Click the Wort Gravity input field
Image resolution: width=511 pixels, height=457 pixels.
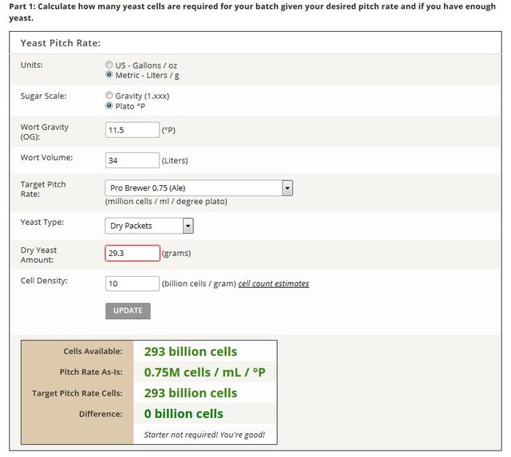point(133,130)
